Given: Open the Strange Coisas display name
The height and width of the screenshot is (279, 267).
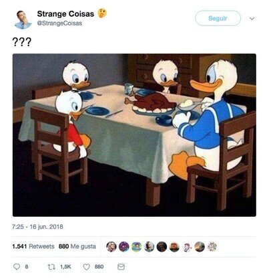Looking at the screenshot, I should 65,14.
